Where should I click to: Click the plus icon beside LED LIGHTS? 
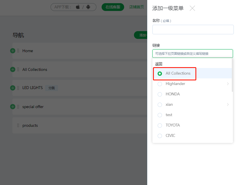(13, 88)
